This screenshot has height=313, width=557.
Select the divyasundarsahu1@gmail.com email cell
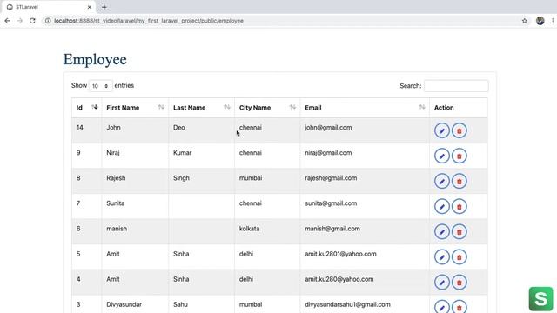coord(365,304)
